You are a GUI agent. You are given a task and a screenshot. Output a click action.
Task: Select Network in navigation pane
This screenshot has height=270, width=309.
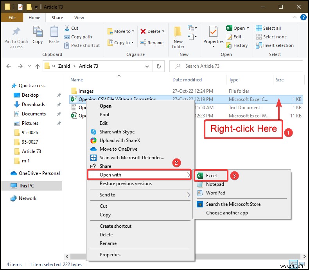coord(23,198)
